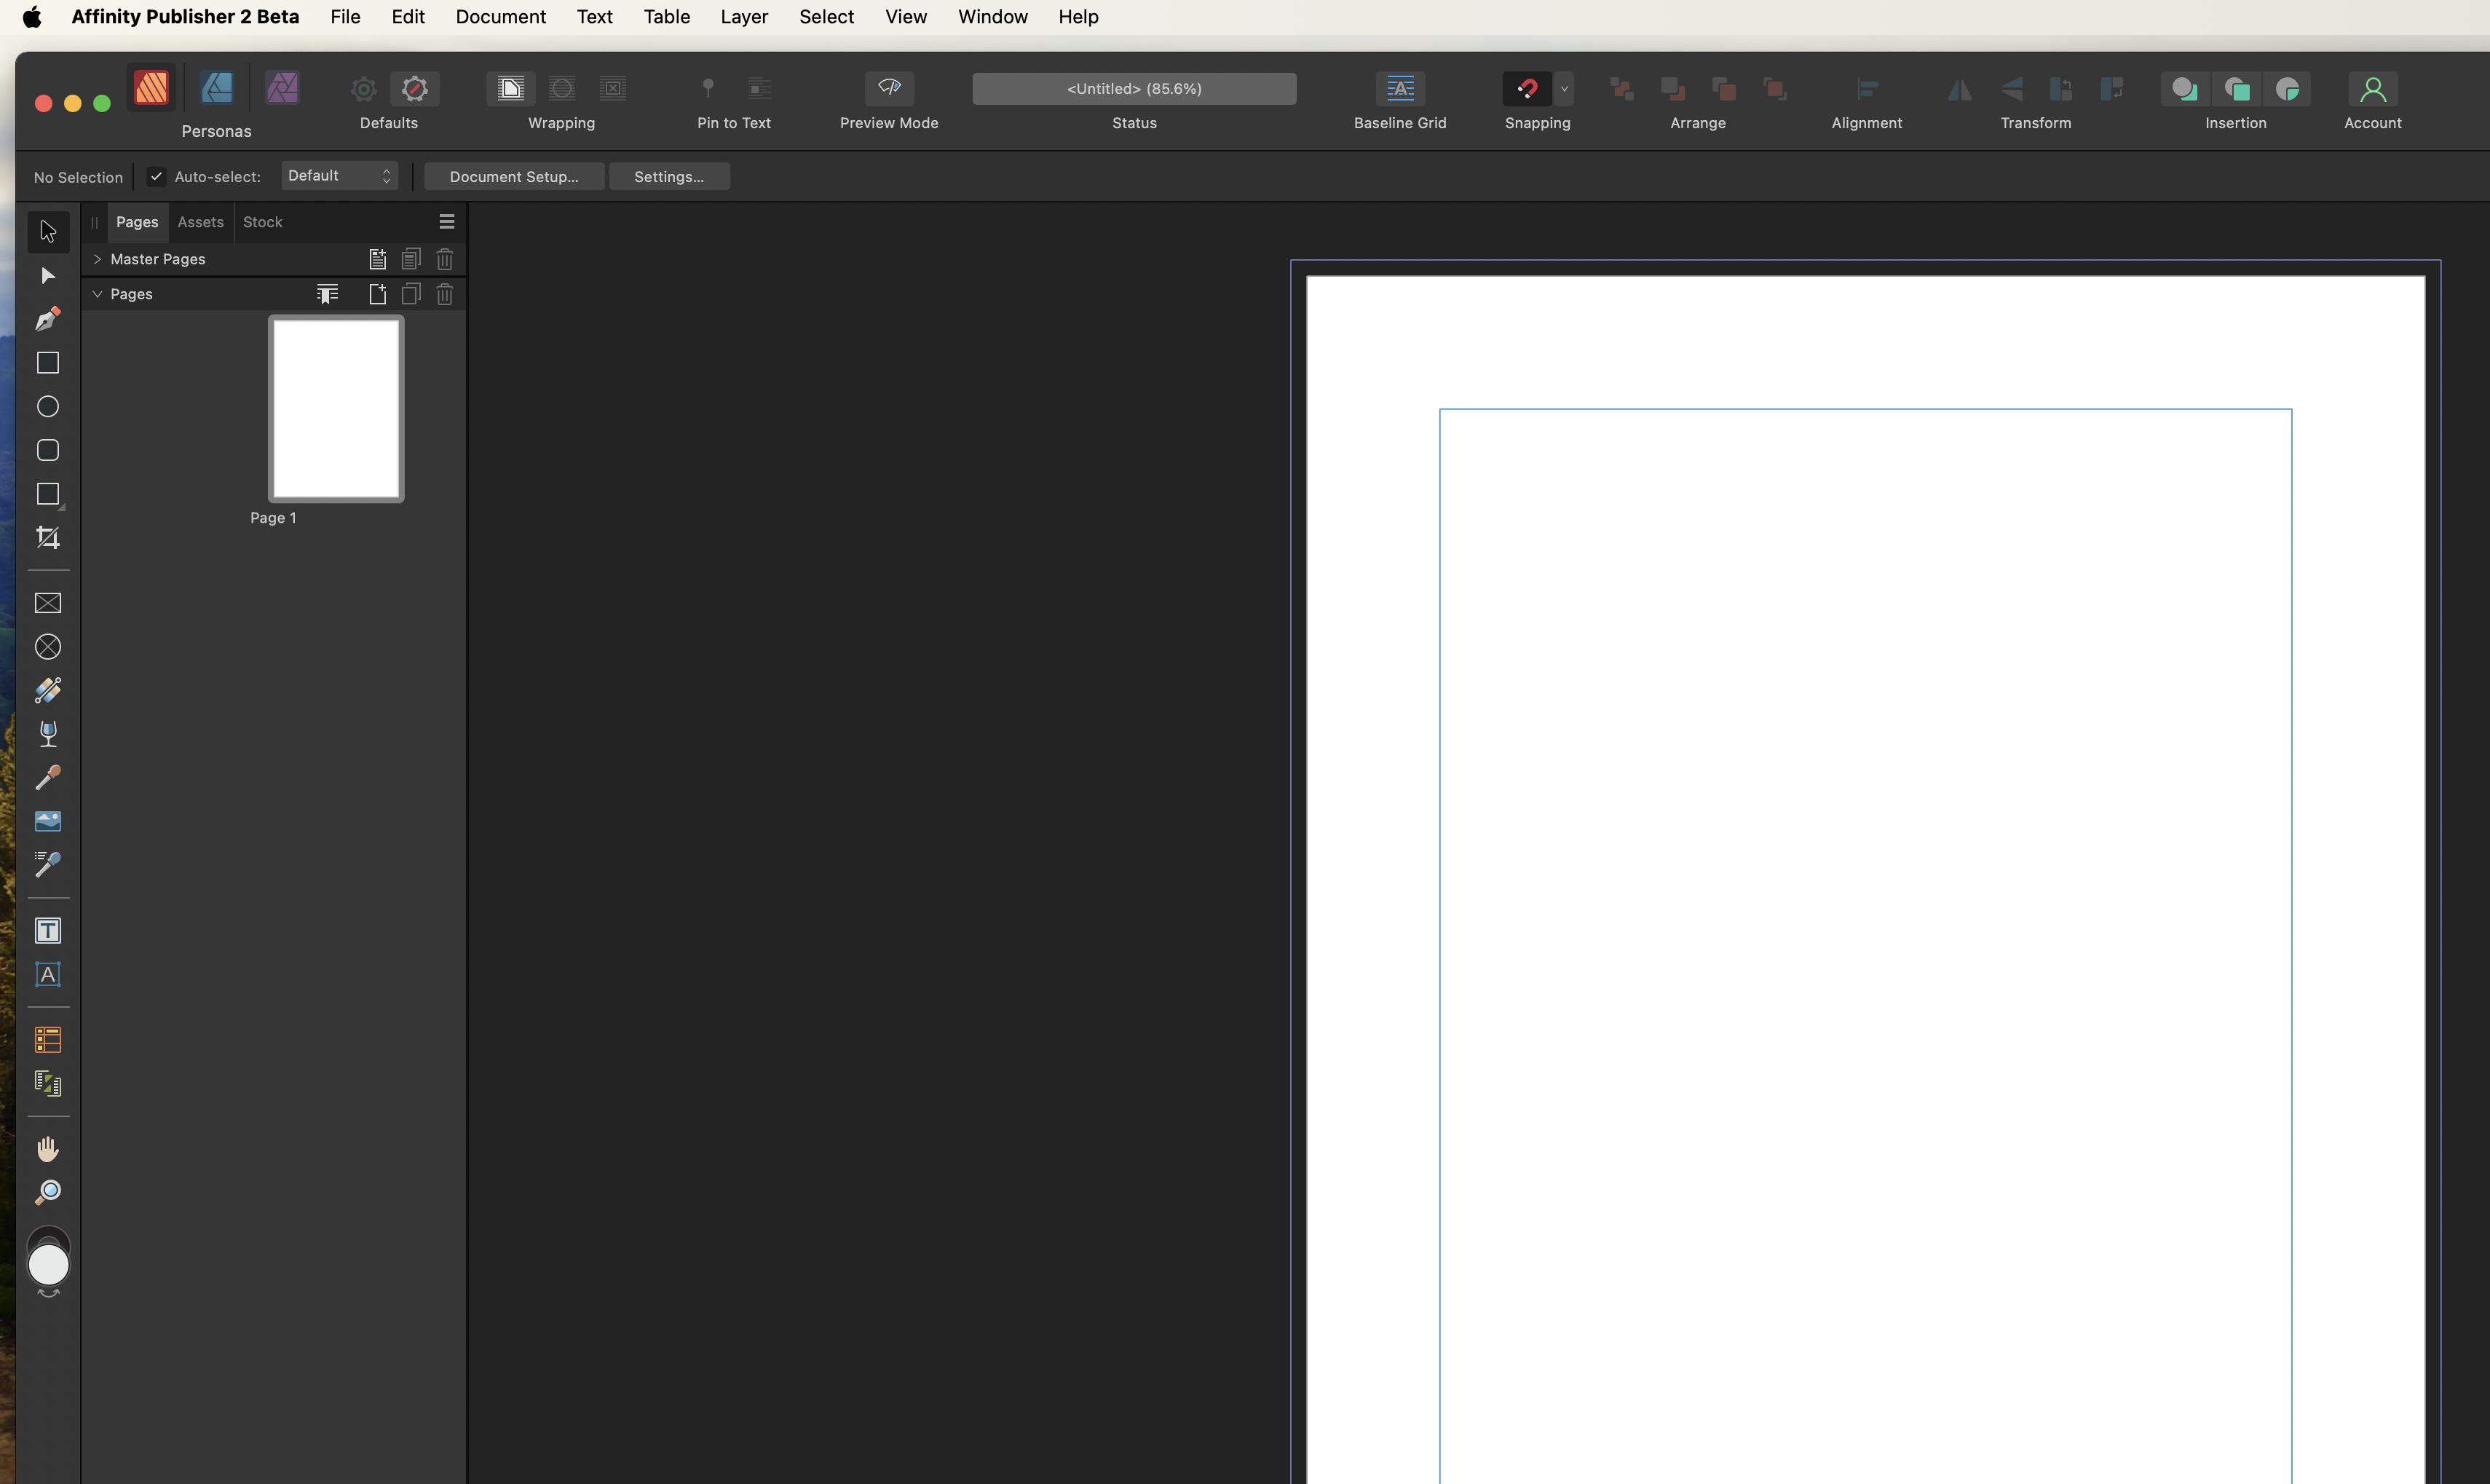The image size is (2490, 1484).
Task: Switch to the Assets tab
Action: [201, 222]
